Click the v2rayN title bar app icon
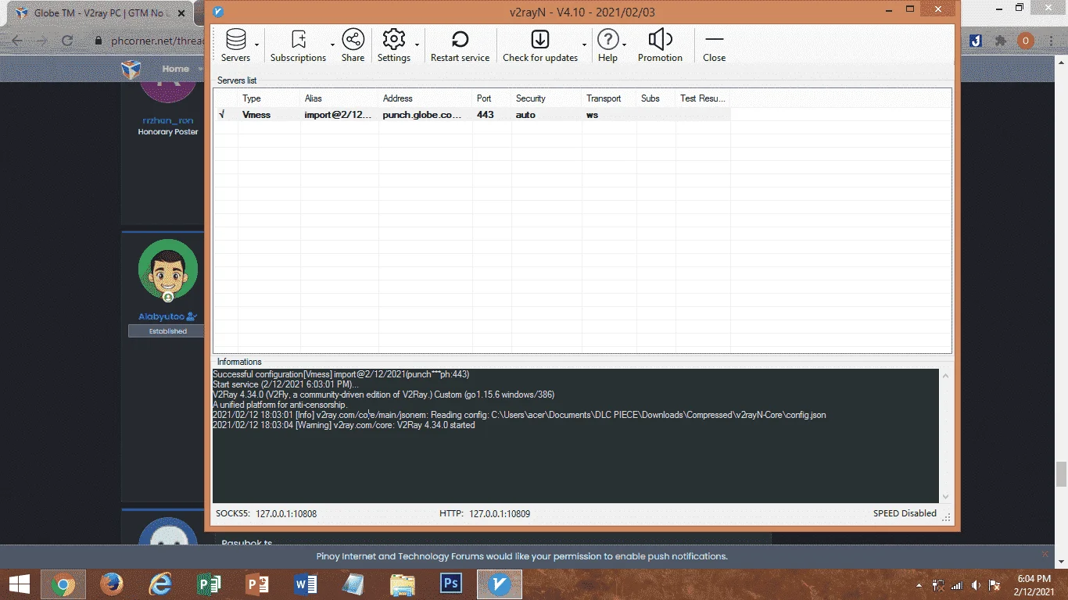The width and height of the screenshot is (1068, 600). pyautogui.click(x=218, y=12)
